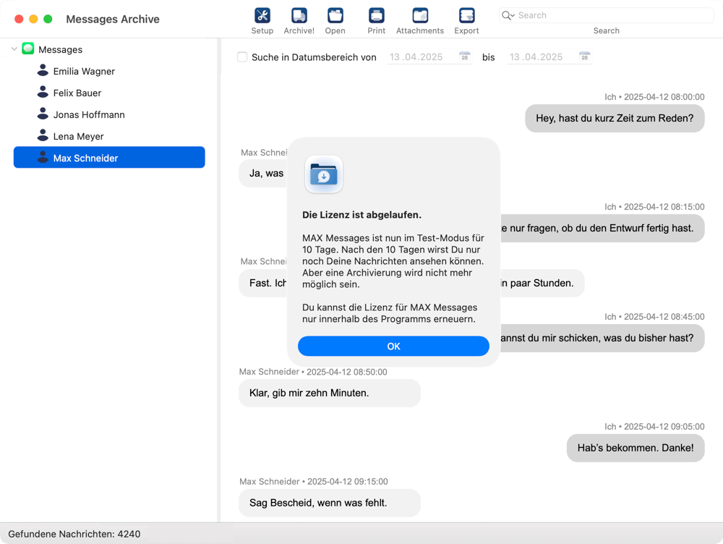Choose Lena Meyer from contact list
Screen dimensions: 723x544
click(x=78, y=136)
